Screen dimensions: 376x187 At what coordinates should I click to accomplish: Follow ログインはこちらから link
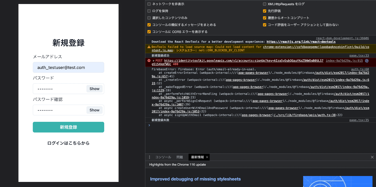(68, 143)
